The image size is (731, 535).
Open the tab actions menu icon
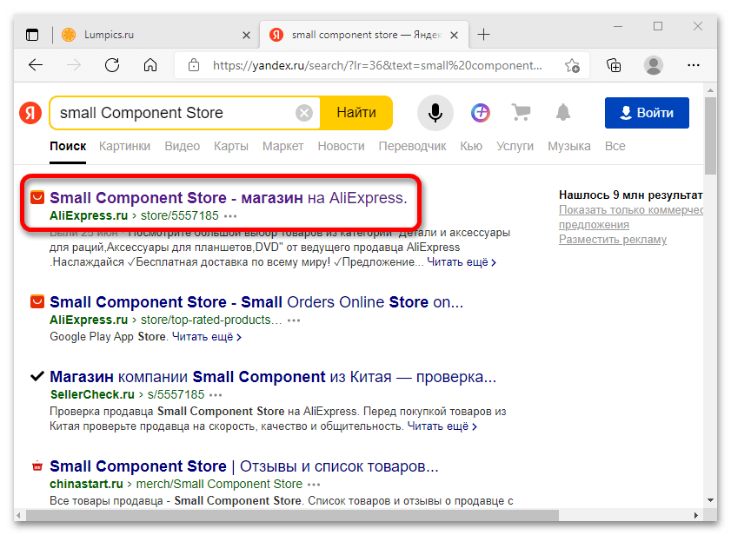[32, 35]
